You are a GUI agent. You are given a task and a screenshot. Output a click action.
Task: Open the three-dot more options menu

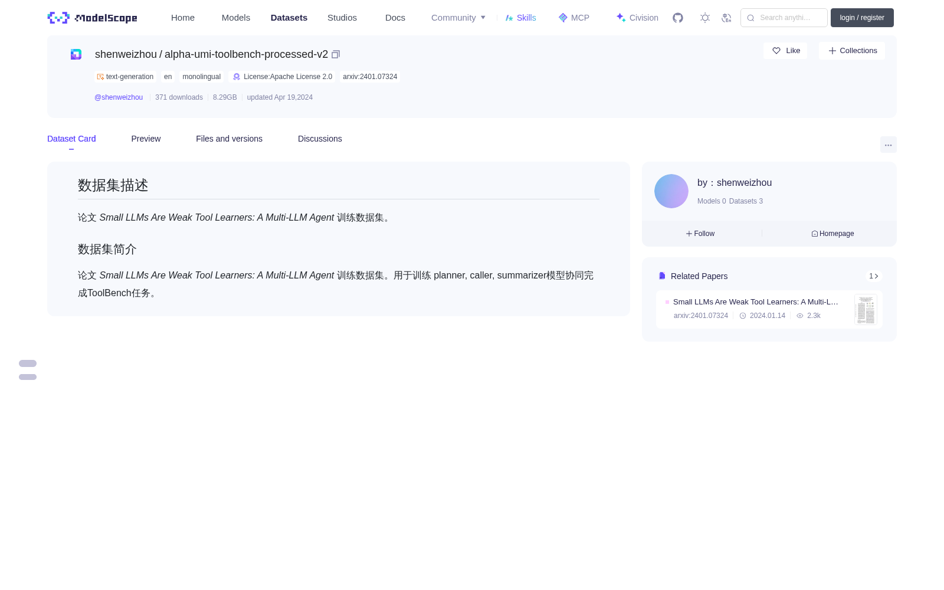[888, 145]
